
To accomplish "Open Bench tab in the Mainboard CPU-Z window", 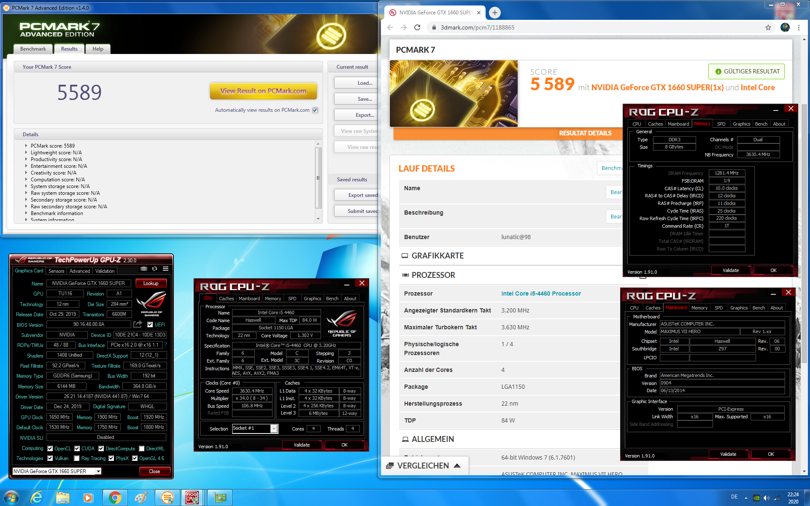I will (x=759, y=308).
